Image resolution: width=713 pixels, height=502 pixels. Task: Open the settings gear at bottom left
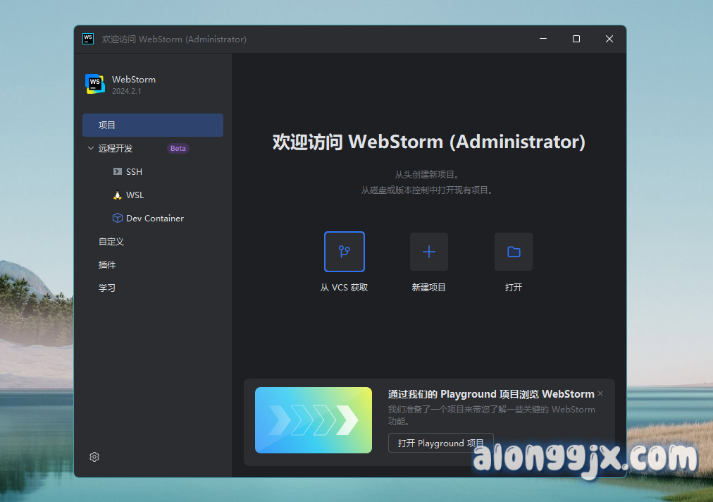pos(94,457)
